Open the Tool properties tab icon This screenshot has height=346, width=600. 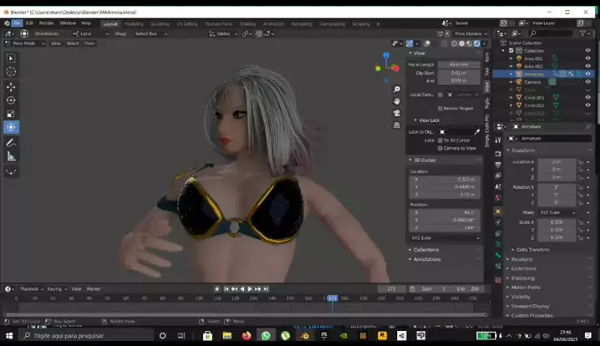click(498, 140)
